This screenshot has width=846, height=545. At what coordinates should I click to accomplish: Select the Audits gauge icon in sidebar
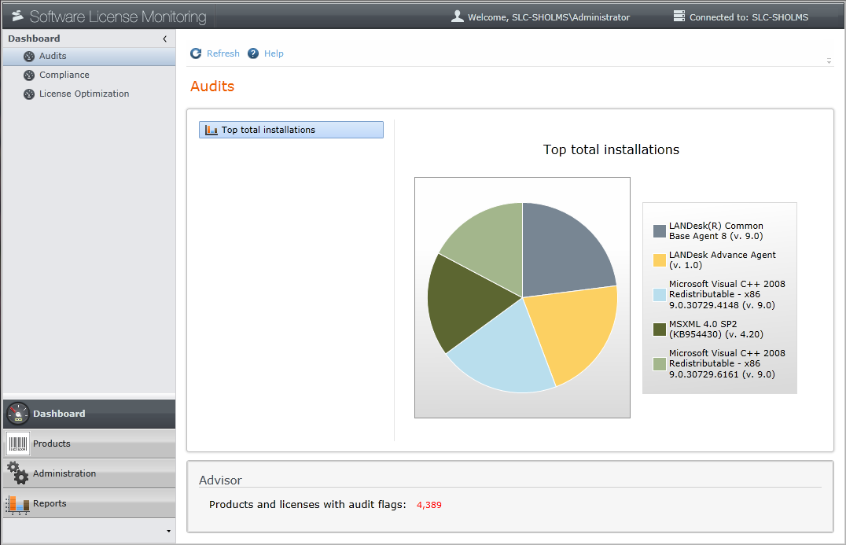27,56
